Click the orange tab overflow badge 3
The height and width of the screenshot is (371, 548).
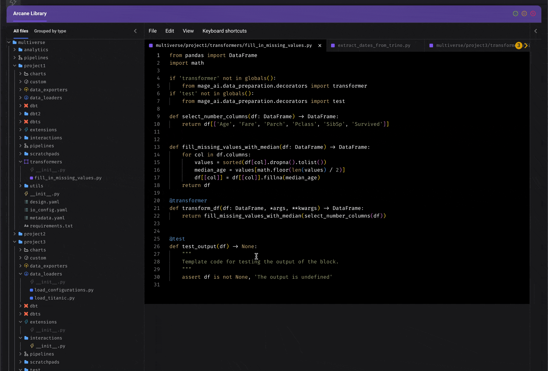(x=518, y=45)
